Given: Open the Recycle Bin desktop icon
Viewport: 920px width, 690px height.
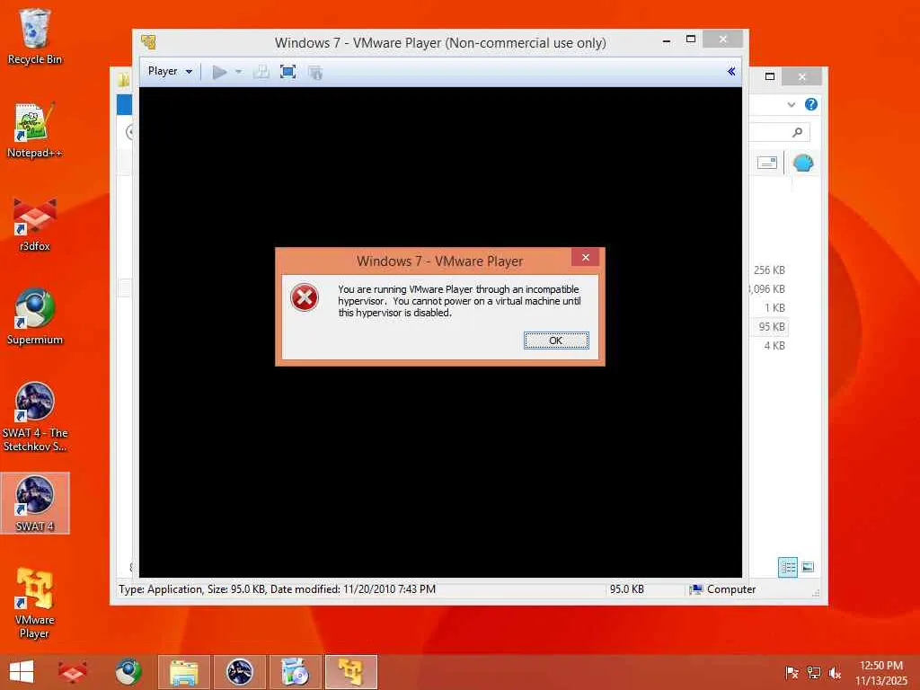Looking at the screenshot, I should [x=35, y=36].
